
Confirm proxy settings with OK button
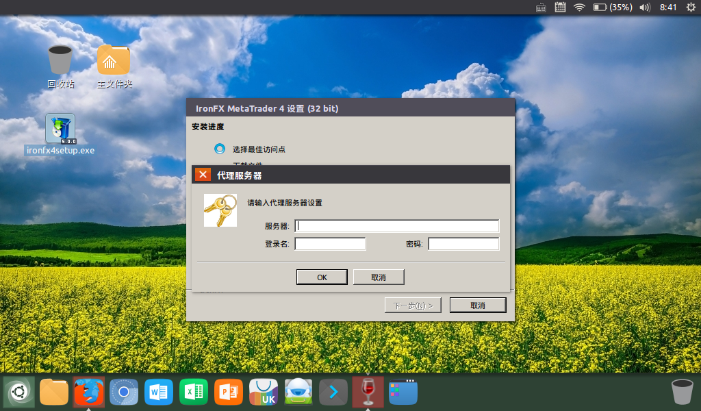point(322,277)
